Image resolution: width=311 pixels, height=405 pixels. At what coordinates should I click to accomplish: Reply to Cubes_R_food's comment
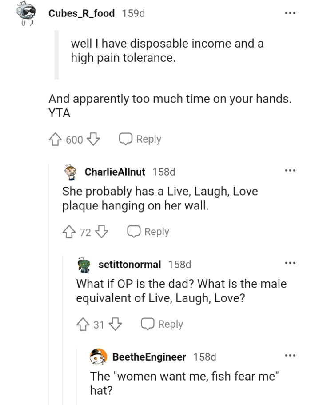[140, 139]
